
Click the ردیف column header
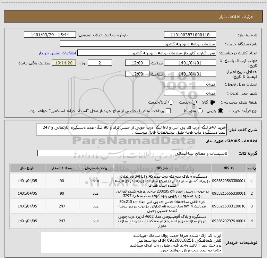pos(252,168)
